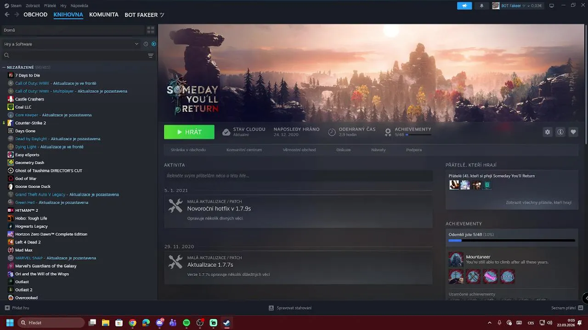Viewport: 588px width, 330px height.
Task: Click the Domů home button
Action: tap(72, 30)
